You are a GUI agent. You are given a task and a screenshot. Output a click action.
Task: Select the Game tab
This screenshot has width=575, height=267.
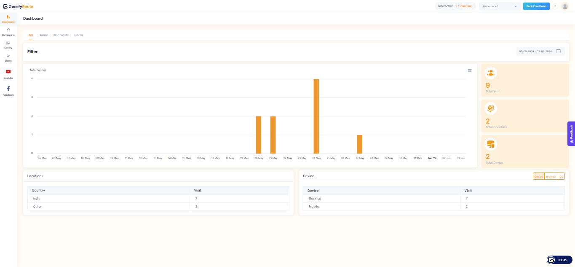(x=43, y=35)
